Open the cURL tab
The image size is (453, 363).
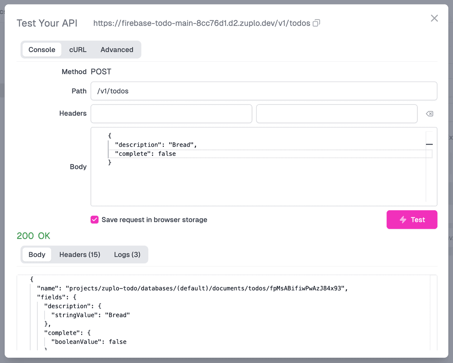[x=78, y=49]
